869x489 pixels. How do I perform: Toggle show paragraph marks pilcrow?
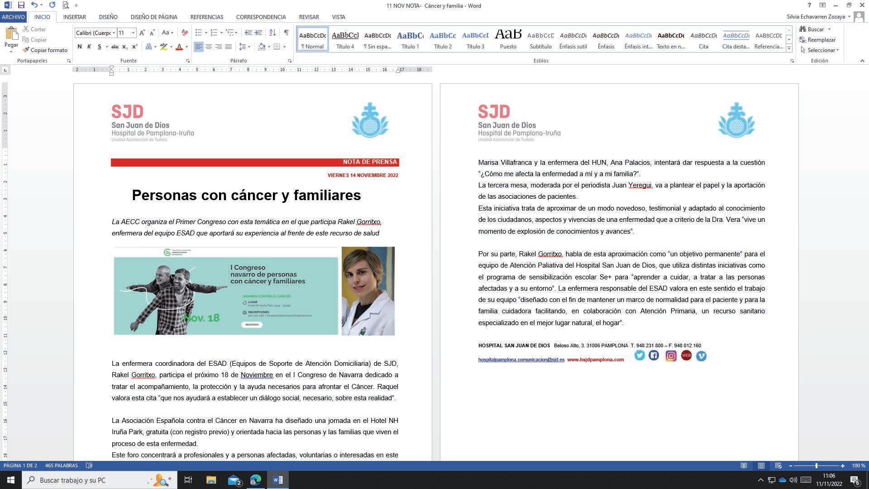[x=286, y=33]
